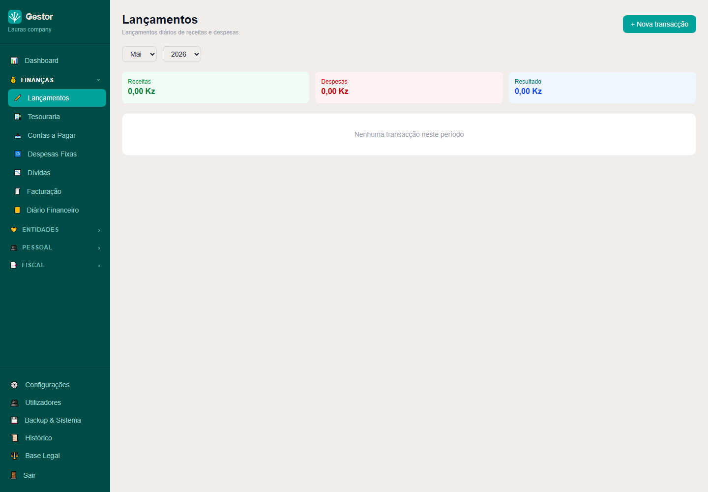This screenshot has width=708, height=492.
Task: Open Despesas Fixas page
Action: tap(57, 154)
